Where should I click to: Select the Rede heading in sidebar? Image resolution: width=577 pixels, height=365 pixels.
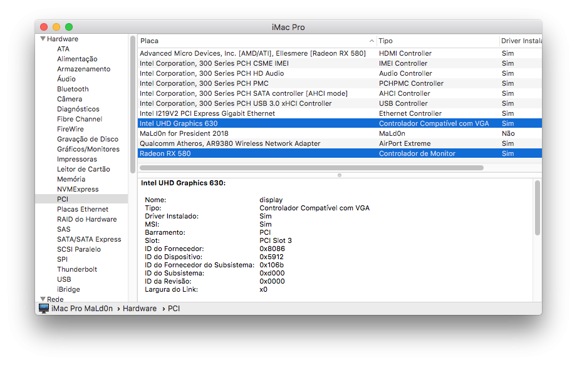coord(55,299)
